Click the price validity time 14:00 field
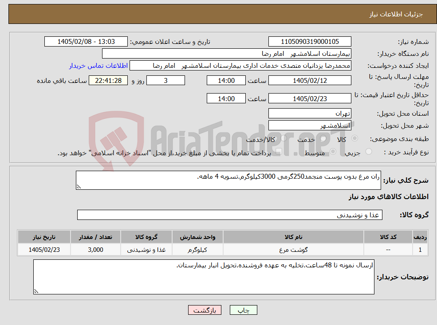 pos(226,98)
